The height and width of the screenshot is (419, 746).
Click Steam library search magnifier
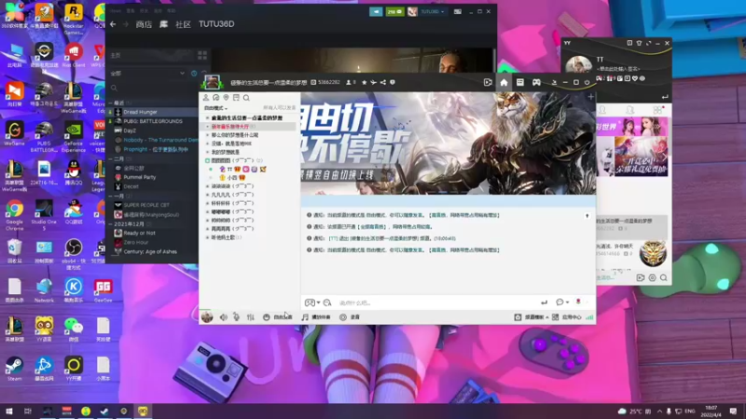pos(114,88)
